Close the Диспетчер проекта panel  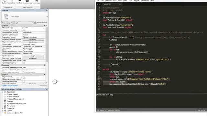click(47, 89)
